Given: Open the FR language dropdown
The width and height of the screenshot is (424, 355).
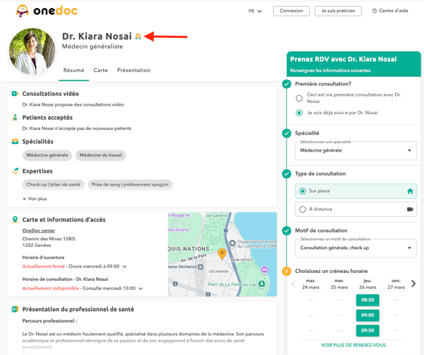Looking at the screenshot, I should [x=255, y=11].
